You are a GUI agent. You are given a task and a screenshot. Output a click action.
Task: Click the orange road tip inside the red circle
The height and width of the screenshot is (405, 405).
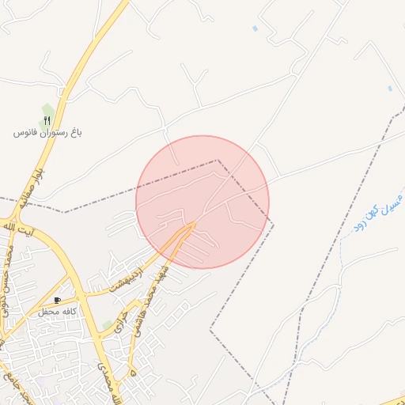(x=193, y=225)
